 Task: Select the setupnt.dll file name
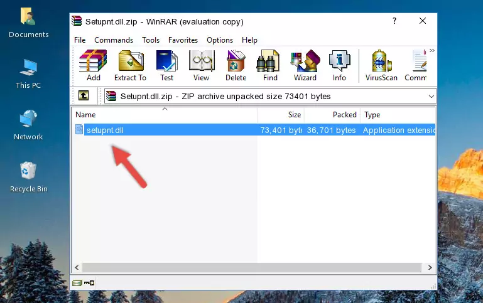[105, 130]
